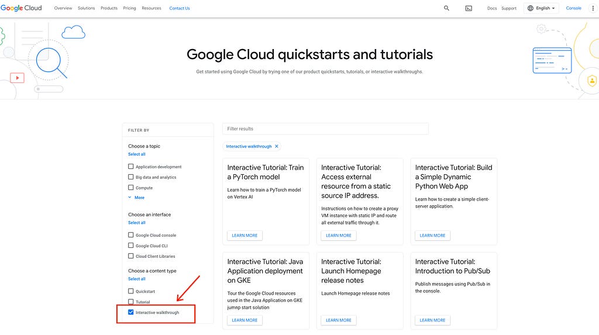Screen dimensions: 599x335
Task: Uncheck the Interactive walkthrough checkbox
Action: coord(130,312)
